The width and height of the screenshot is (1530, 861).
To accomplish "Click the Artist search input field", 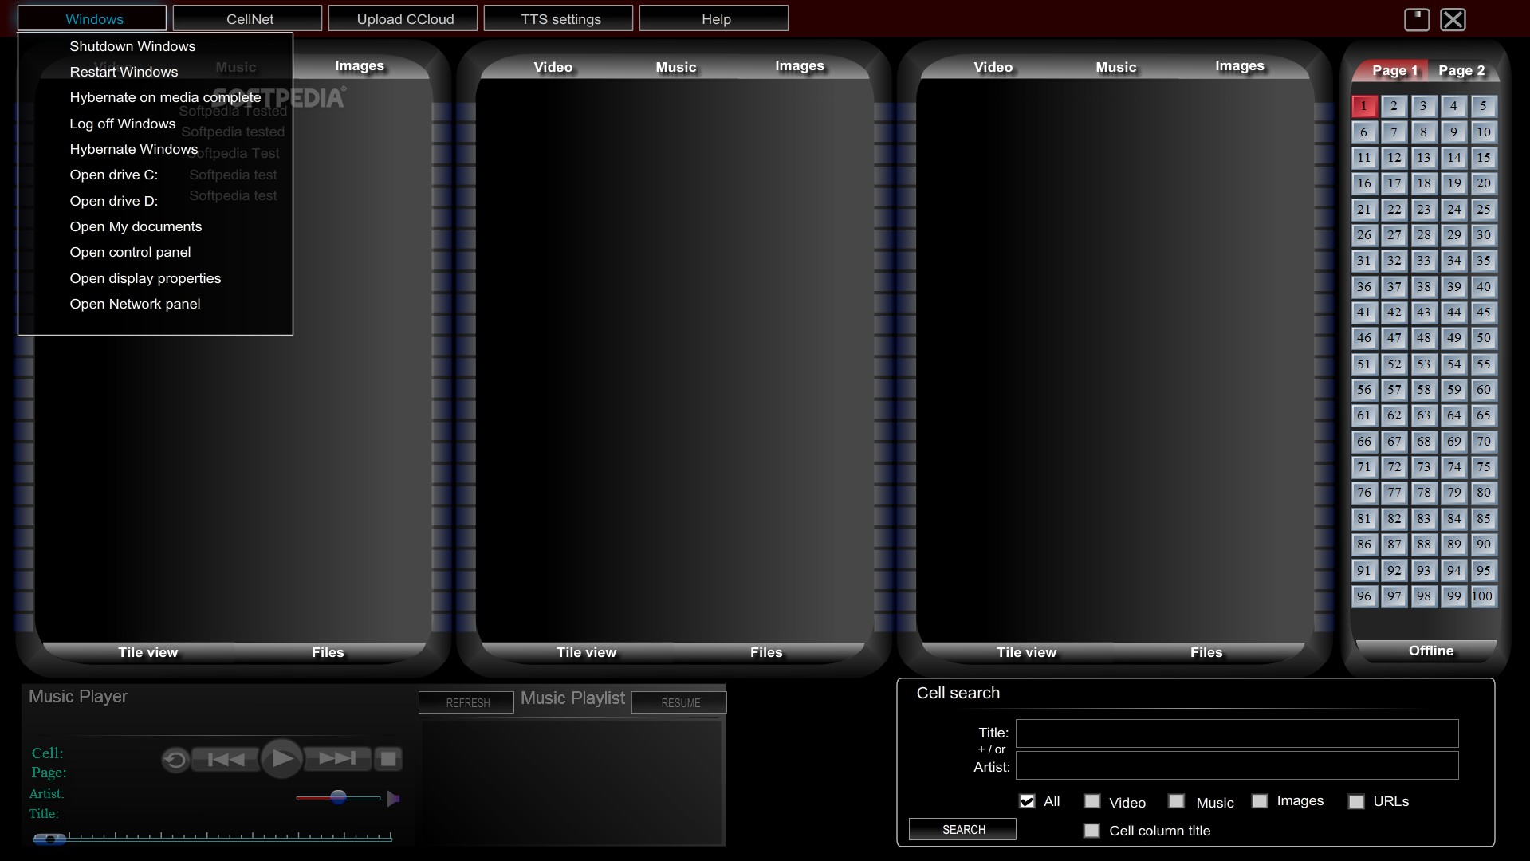I will coord(1237,765).
